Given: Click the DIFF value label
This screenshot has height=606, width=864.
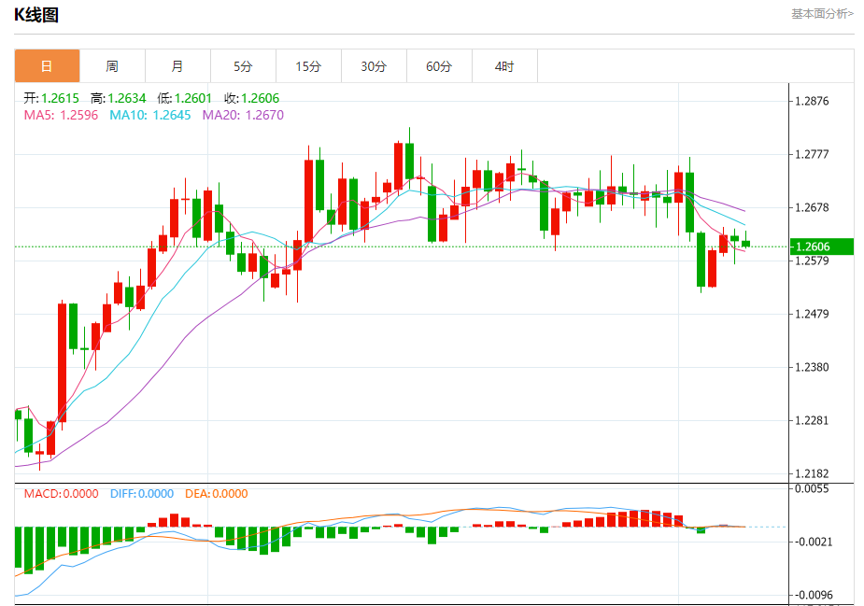Looking at the screenshot, I should pyautogui.click(x=142, y=494).
